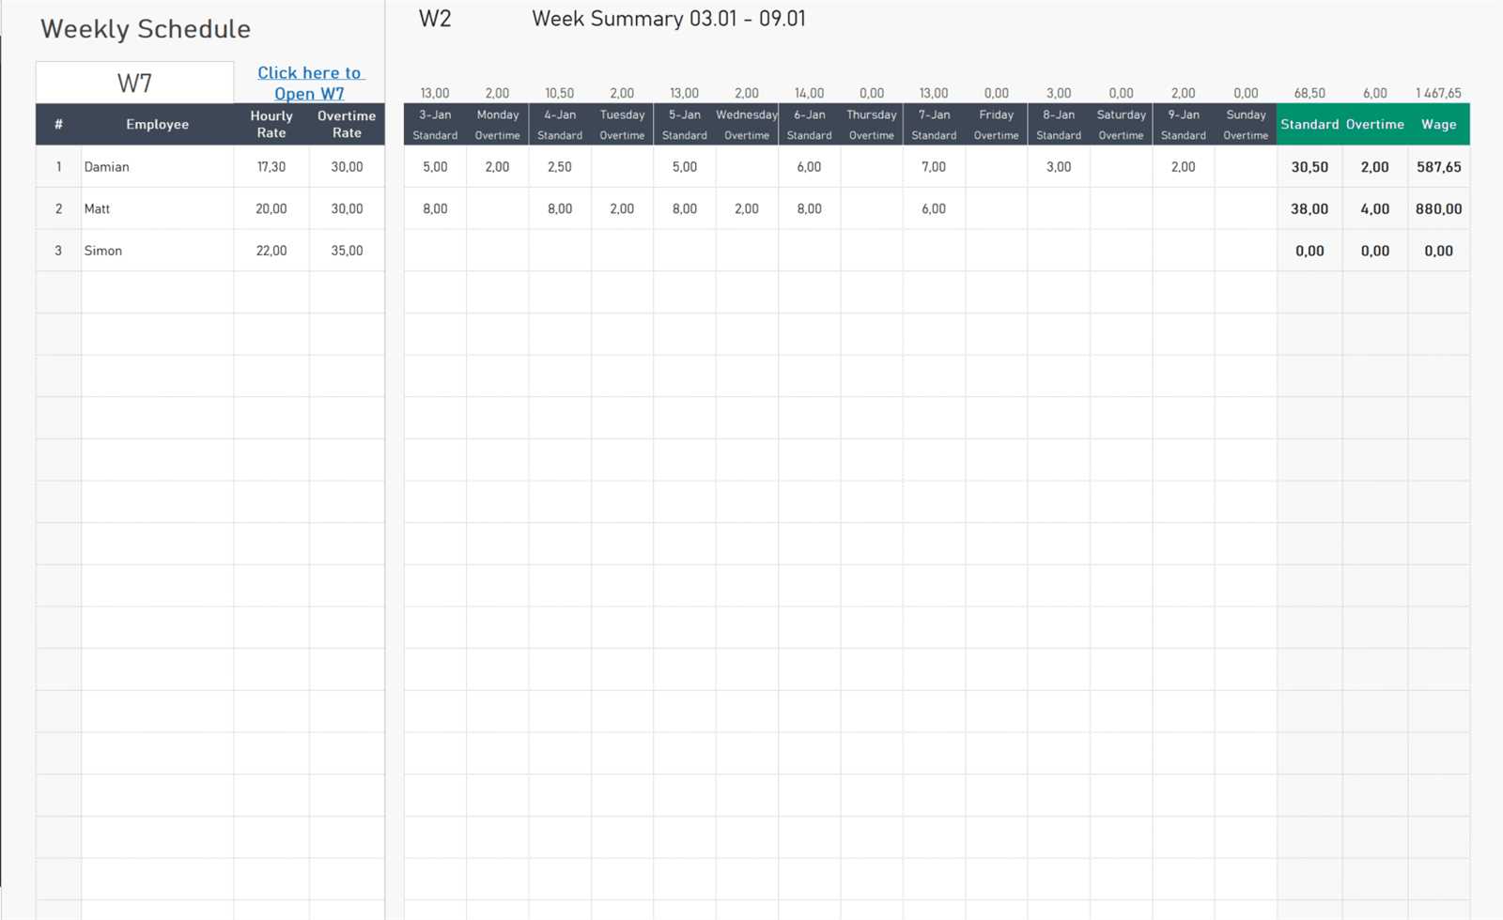Click the Friday Overtime header
This screenshot has width=1503, height=920.
[x=996, y=124]
